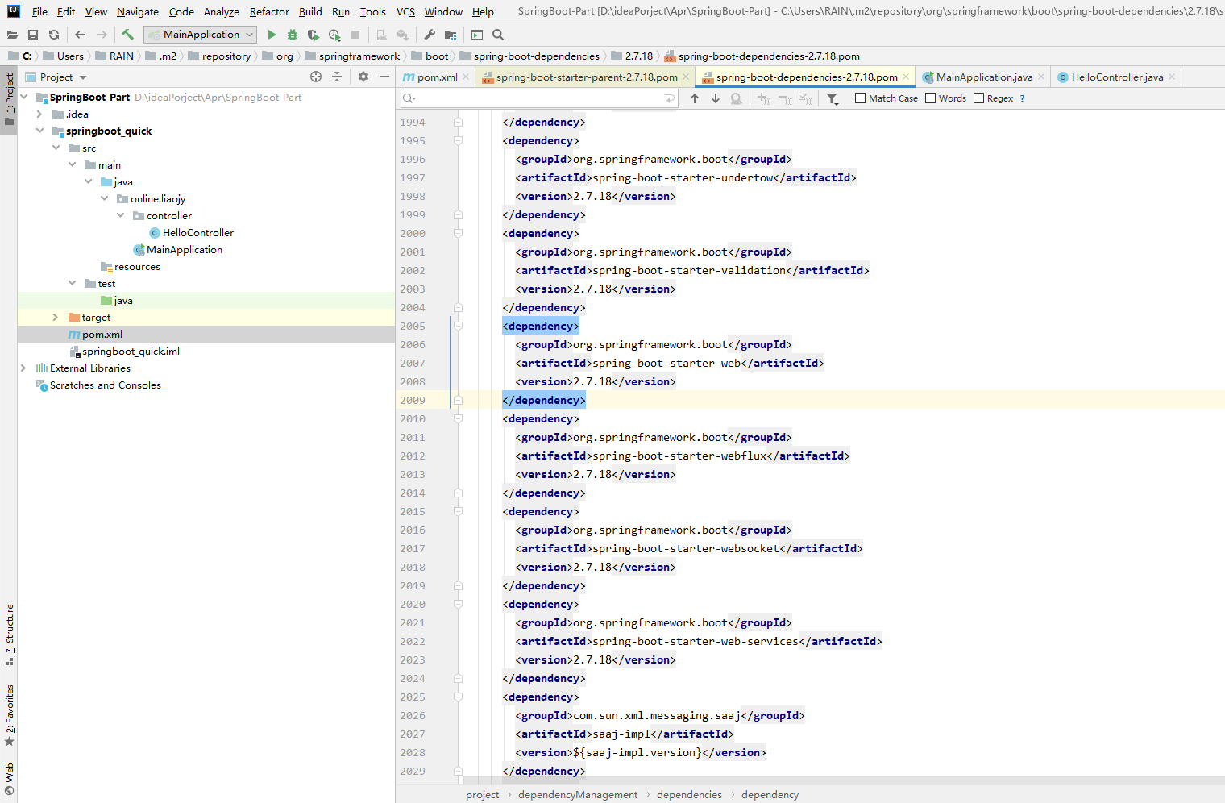Go to previous search occurrence up arrow

[695, 98]
